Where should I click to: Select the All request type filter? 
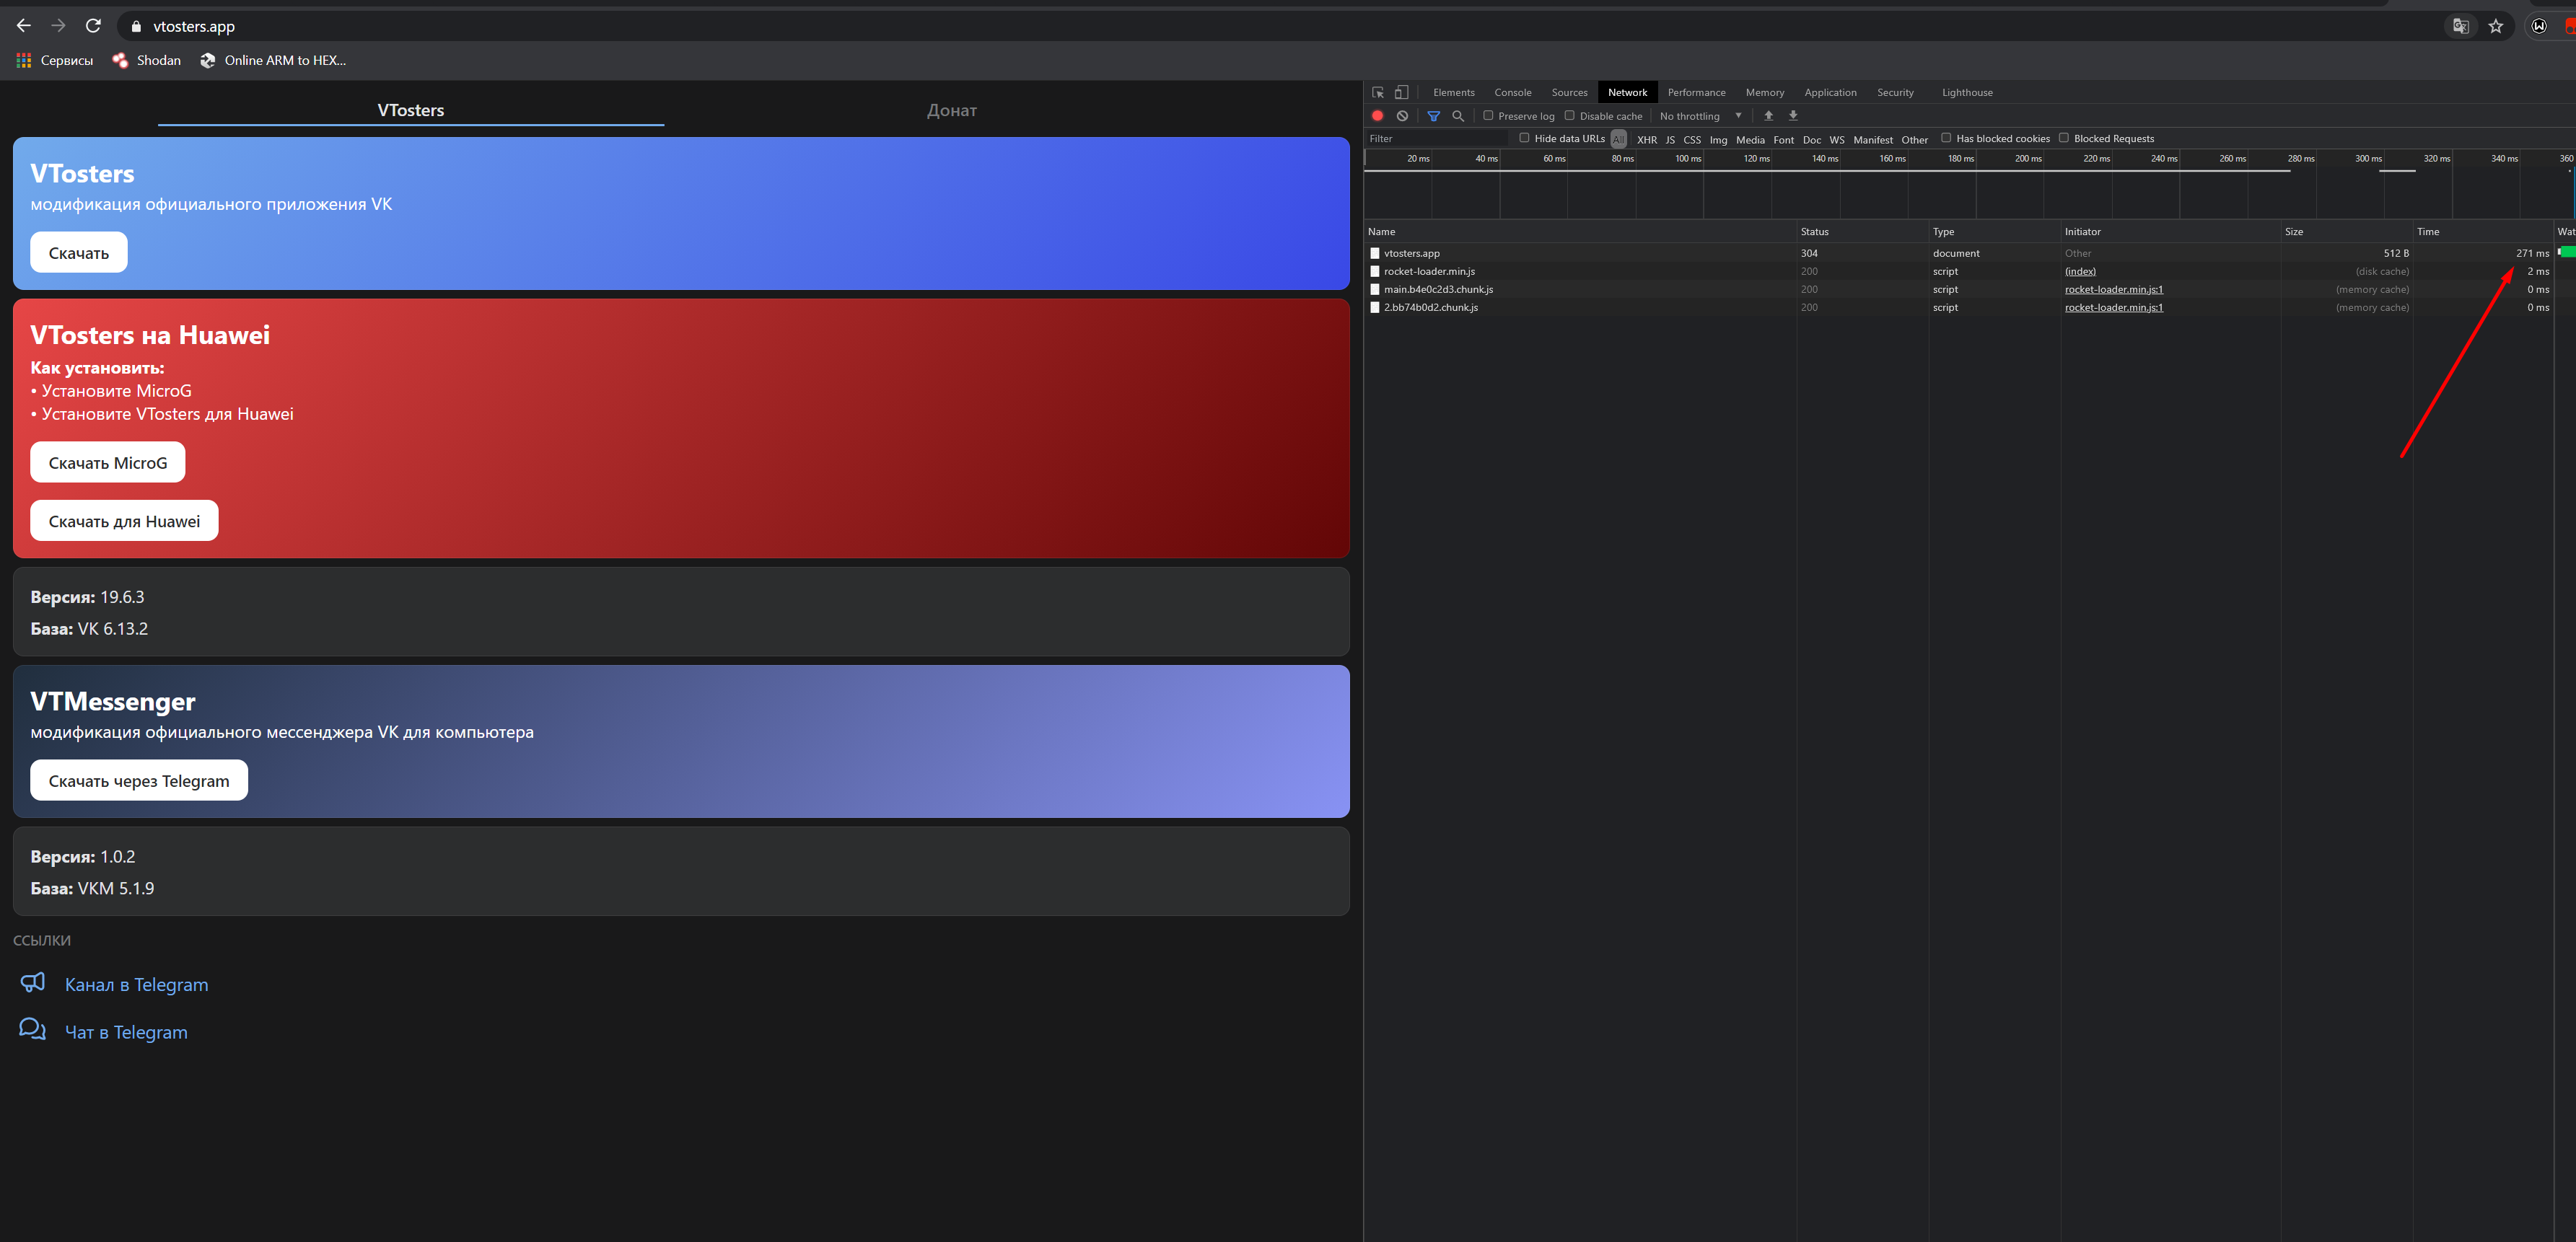(1619, 140)
